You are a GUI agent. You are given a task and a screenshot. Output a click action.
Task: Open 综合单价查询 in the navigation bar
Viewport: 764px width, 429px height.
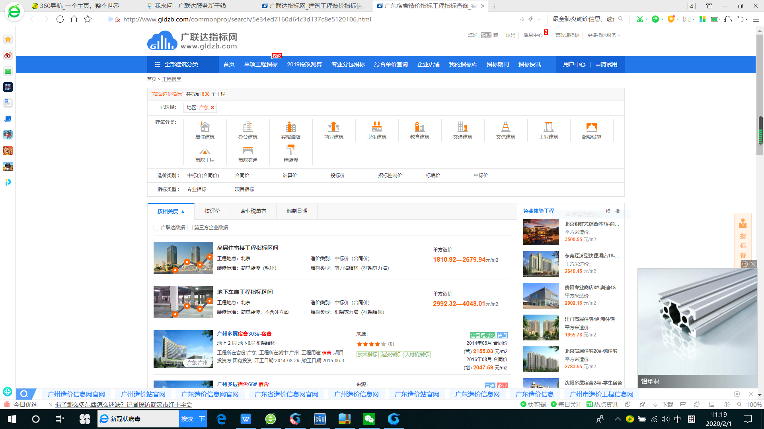pyautogui.click(x=391, y=64)
